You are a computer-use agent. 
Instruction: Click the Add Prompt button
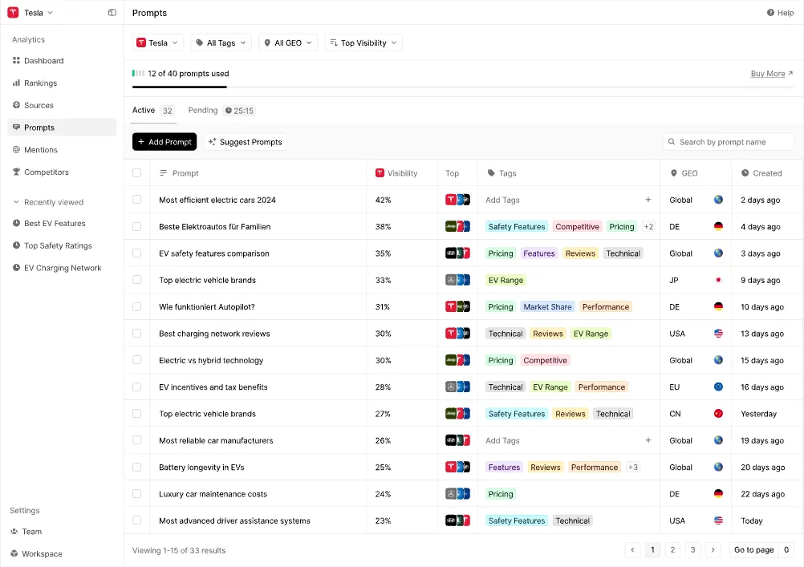(164, 141)
